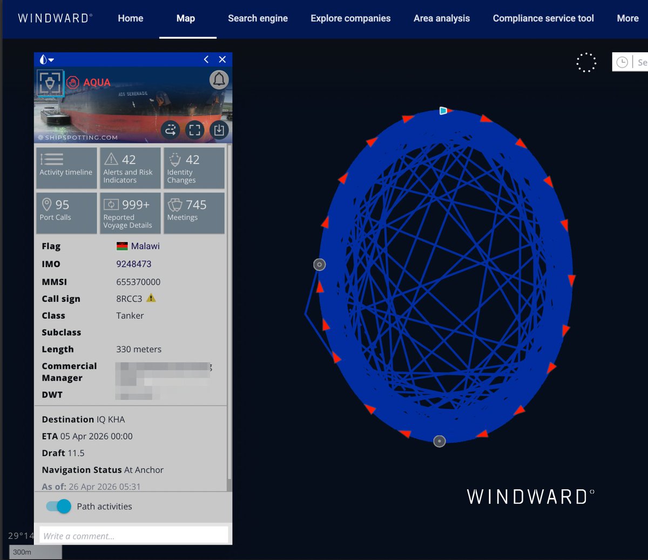
Task: Open the Malawi flag link
Action: [145, 246]
